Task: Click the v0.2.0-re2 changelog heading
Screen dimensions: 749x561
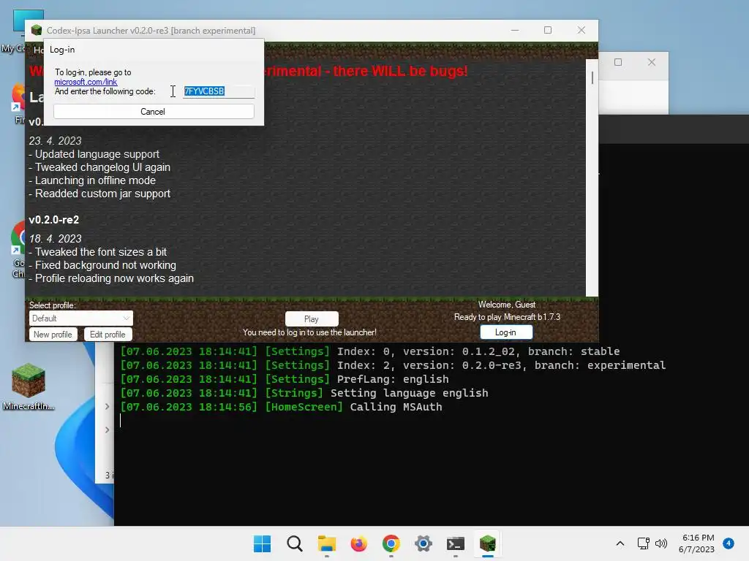Action: pos(54,220)
